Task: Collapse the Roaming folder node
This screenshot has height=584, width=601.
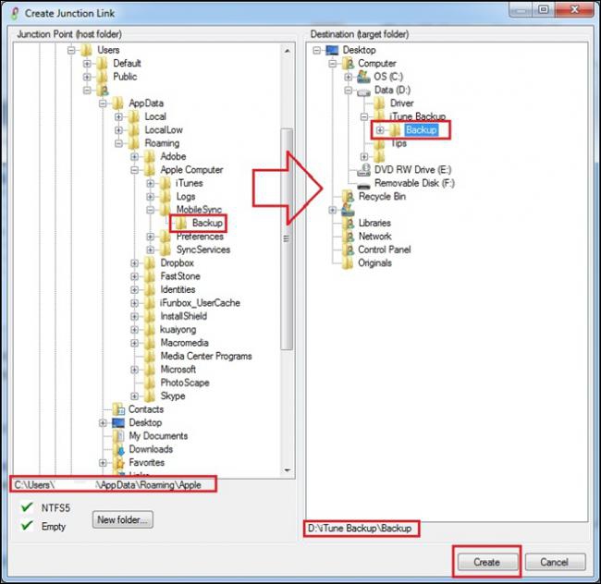Action: coord(119,143)
